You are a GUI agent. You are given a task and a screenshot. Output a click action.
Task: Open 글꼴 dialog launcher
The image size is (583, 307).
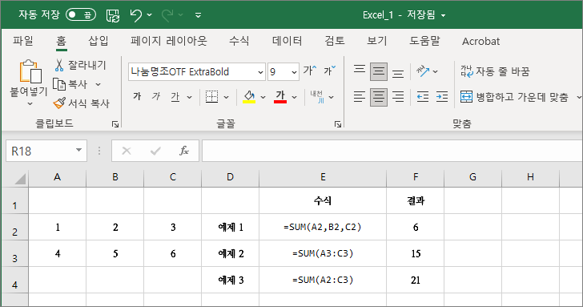[x=338, y=124]
